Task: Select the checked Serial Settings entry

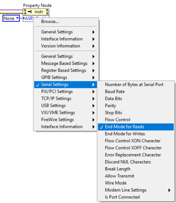Action: [x=66, y=85]
